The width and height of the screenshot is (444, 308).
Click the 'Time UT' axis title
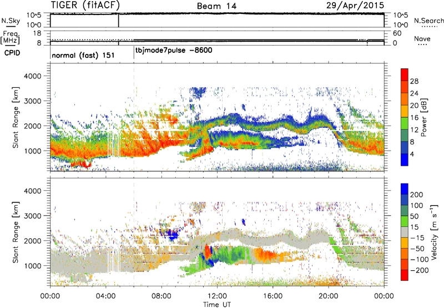(x=217, y=305)
